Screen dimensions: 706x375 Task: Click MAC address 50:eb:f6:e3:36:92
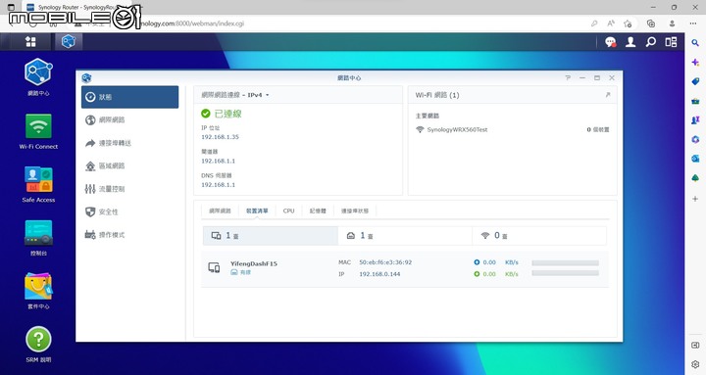pos(385,262)
